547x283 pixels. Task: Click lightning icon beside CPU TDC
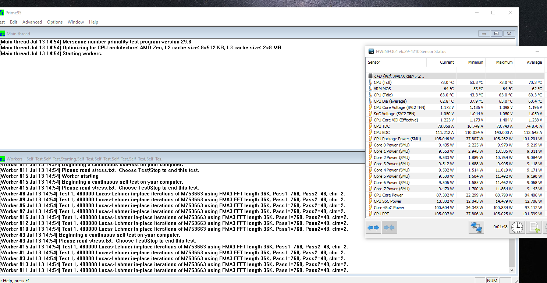pos(370,126)
